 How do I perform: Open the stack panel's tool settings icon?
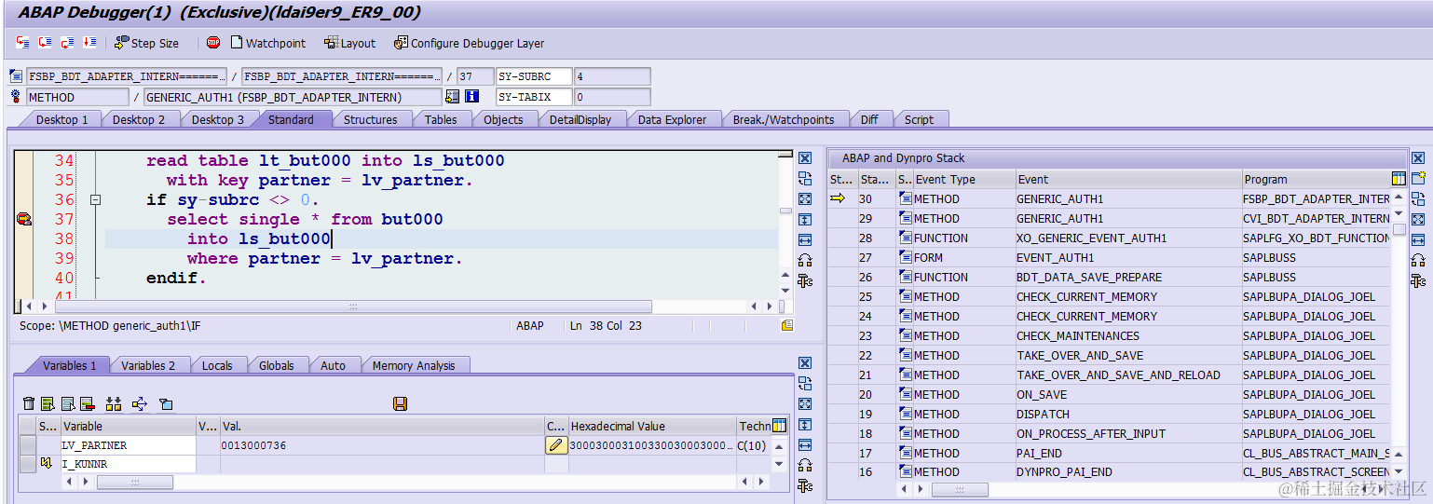[x=1418, y=280]
